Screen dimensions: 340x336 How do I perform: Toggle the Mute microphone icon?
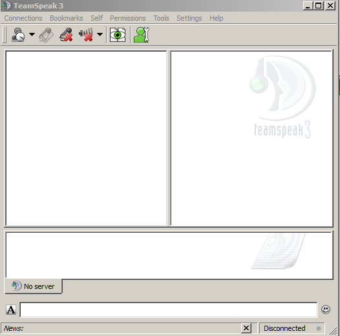click(66, 35)
